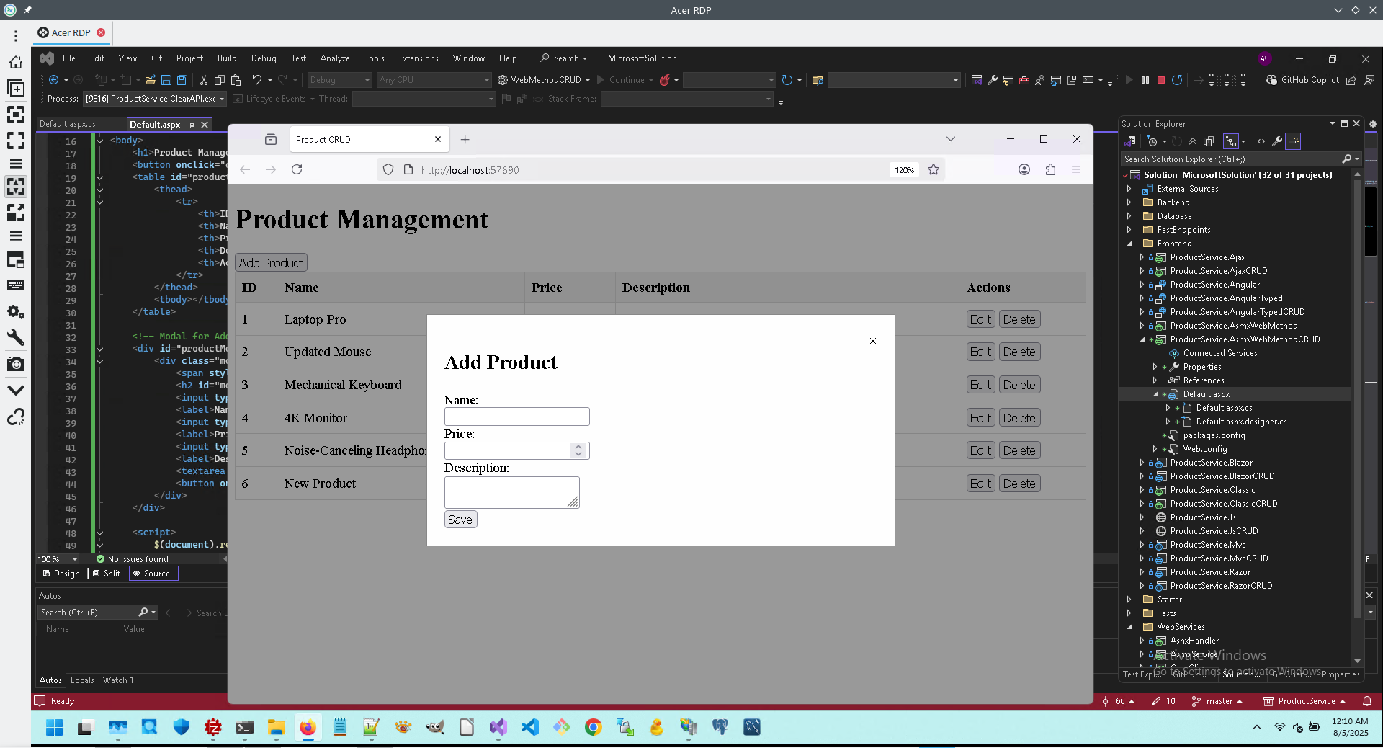Open the Any CPU platform dropdown
The height and width of the screenshot is (748, 1383).
[434, 80]
